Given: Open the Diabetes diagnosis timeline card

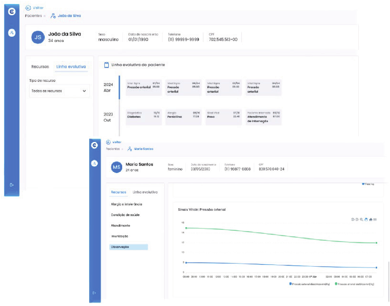Looking at the screenshot, I should [x=143, y=117].
